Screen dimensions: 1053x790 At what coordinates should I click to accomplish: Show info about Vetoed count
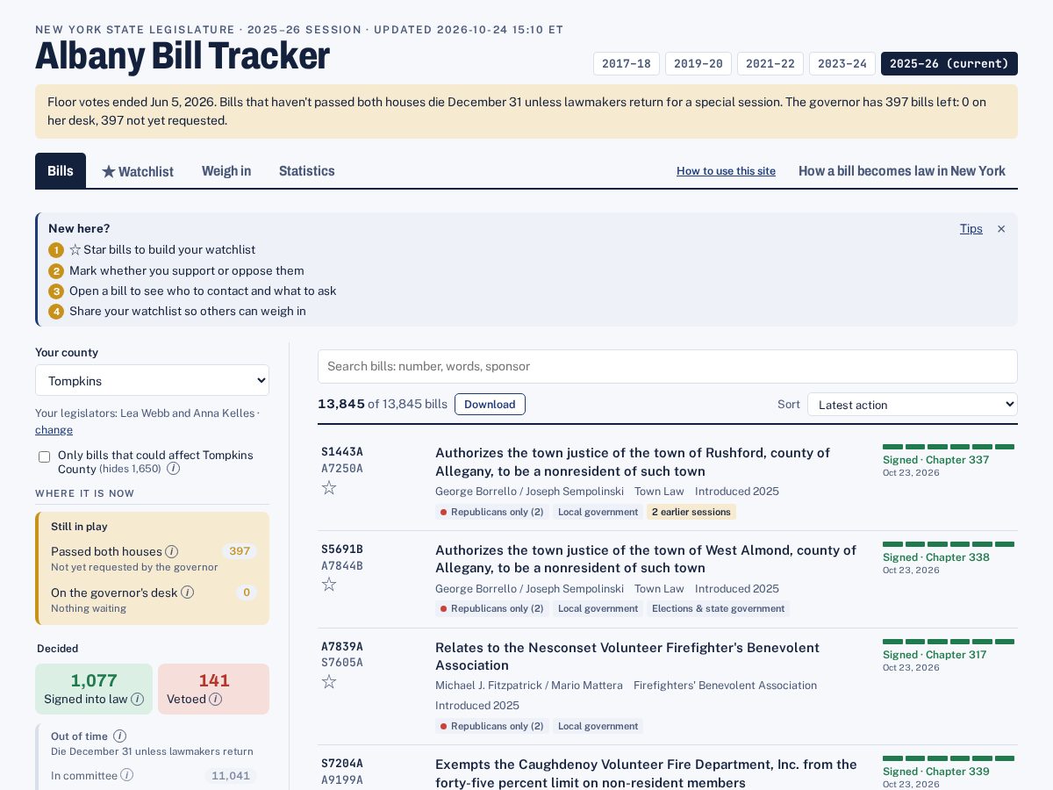(x=216, y=700)
